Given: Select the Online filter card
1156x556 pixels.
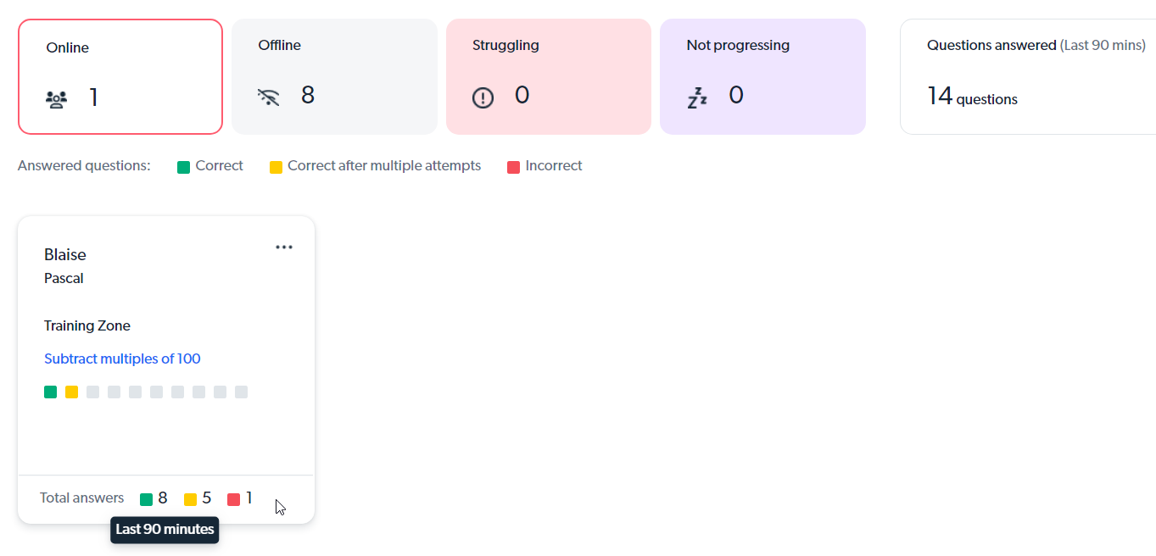Looking at the screenshot, I should click(x=120, y=76).
